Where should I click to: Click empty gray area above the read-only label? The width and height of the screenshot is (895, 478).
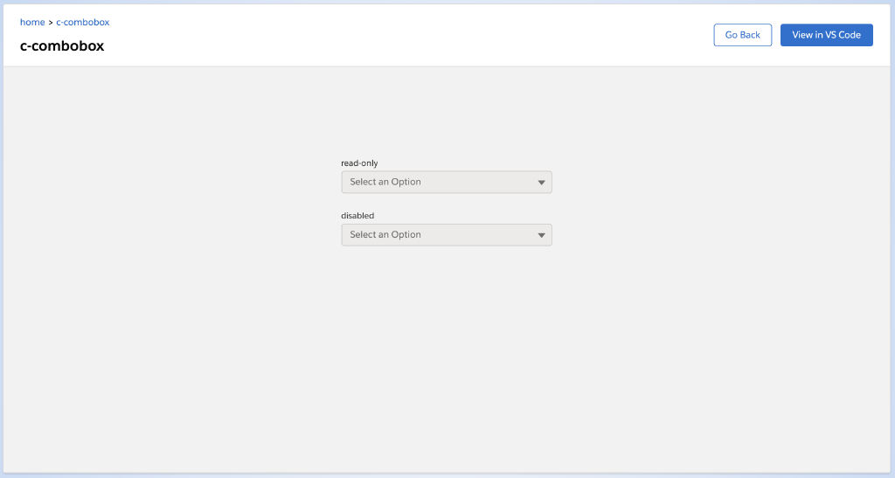click(446, 114)
